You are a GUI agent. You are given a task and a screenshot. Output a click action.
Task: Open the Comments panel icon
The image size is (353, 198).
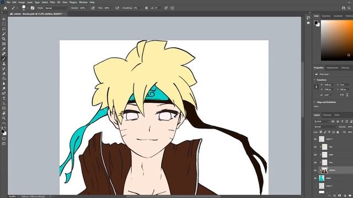pyautogui.click(x=308, y=23)
